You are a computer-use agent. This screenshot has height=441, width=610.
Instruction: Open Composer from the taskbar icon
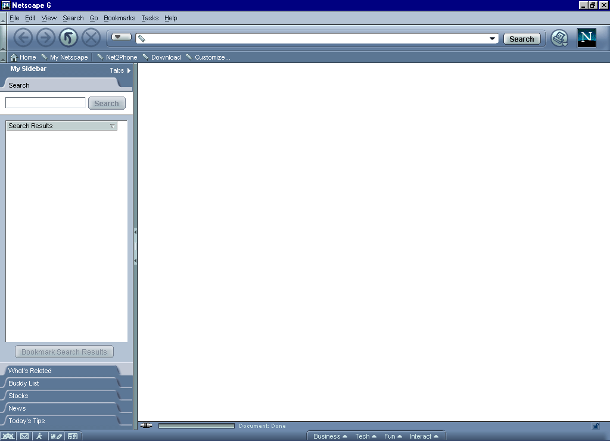tap(56, 436)
